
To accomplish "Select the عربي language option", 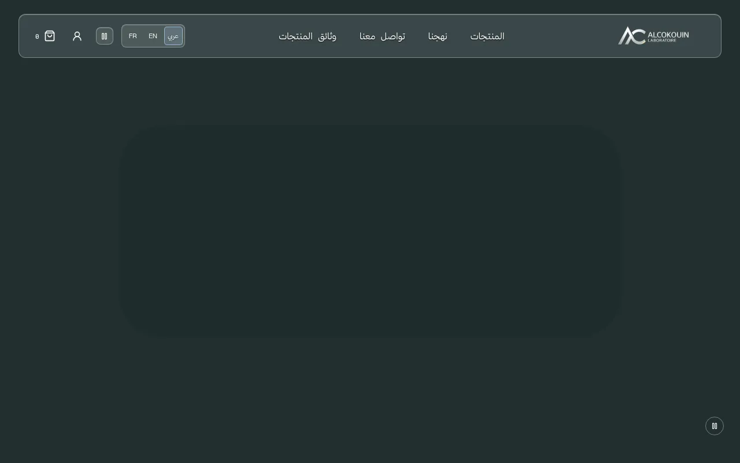I will click(x=173, y=36).
